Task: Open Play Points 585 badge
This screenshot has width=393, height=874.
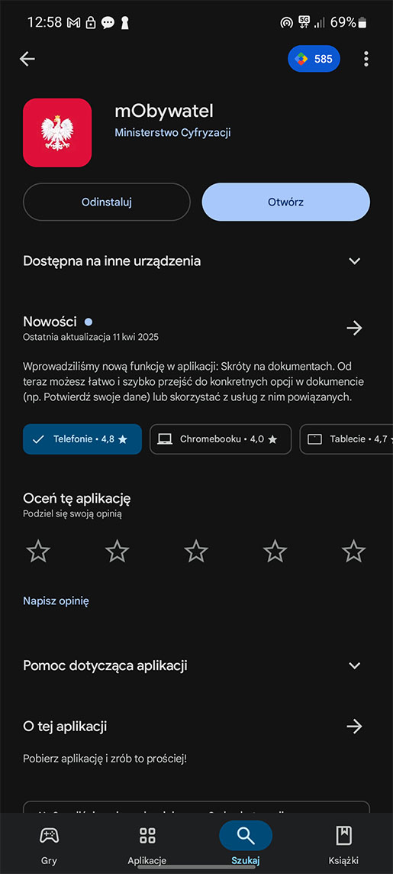Action: click(314, 59)
